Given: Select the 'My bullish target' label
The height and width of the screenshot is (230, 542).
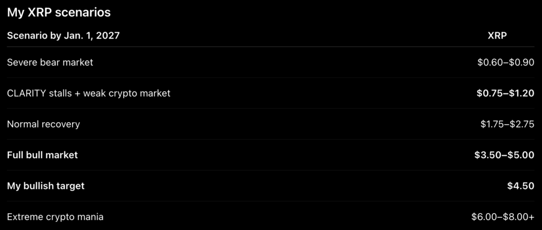Looking at the screenshot, I should [46, 186].
